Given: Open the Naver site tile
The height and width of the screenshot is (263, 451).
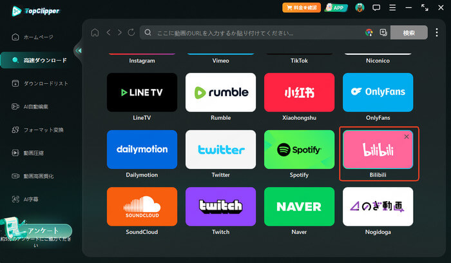Looking at the screenshot, I should 299,207.
